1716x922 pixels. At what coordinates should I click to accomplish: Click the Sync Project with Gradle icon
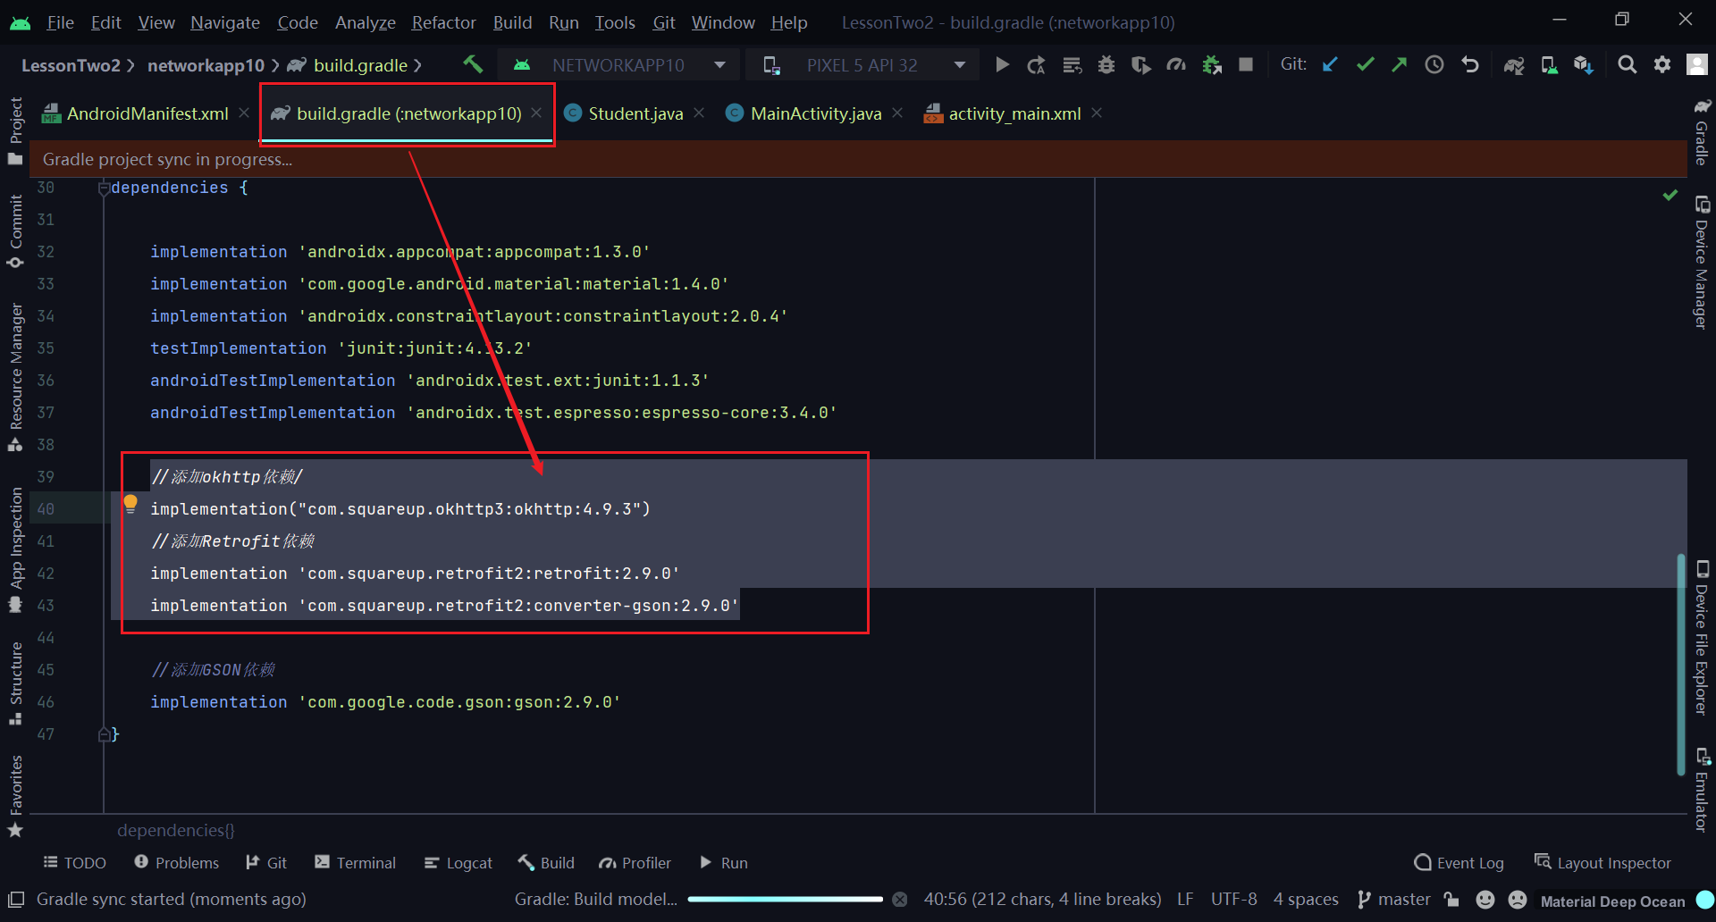coord(1514,64)
